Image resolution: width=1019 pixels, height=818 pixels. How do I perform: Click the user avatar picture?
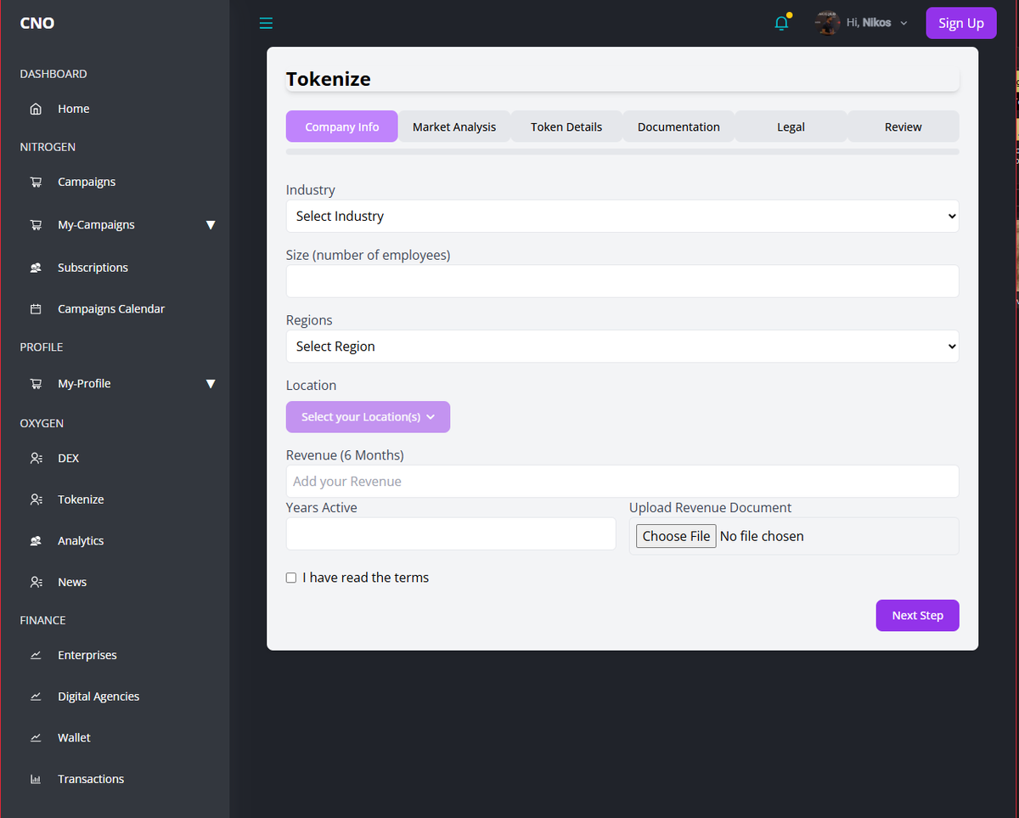click(827, 23)
